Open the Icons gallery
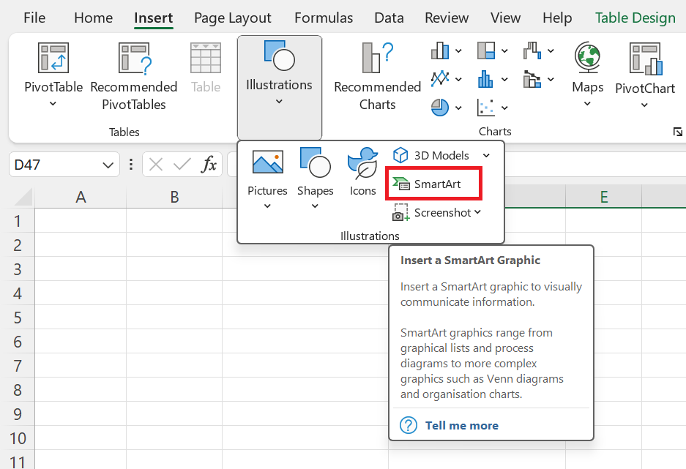This screenshot has width=686, height=469. pyautogui.click(x=362, y=172)
